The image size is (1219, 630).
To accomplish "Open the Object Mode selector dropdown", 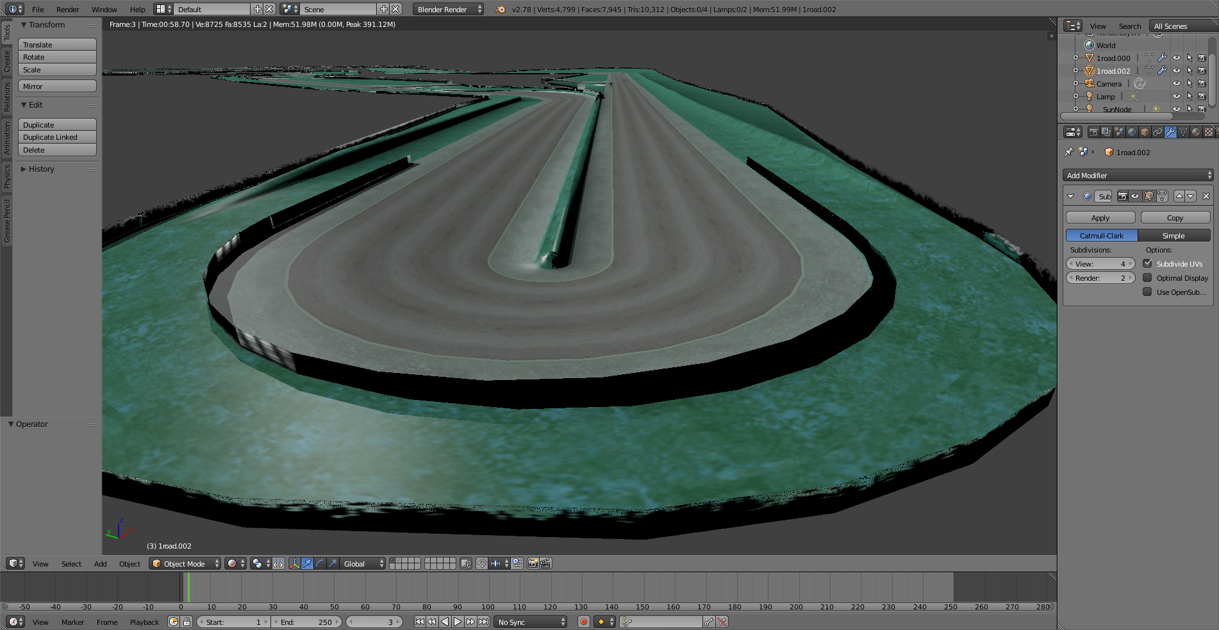I will click(x=185, y=563).
